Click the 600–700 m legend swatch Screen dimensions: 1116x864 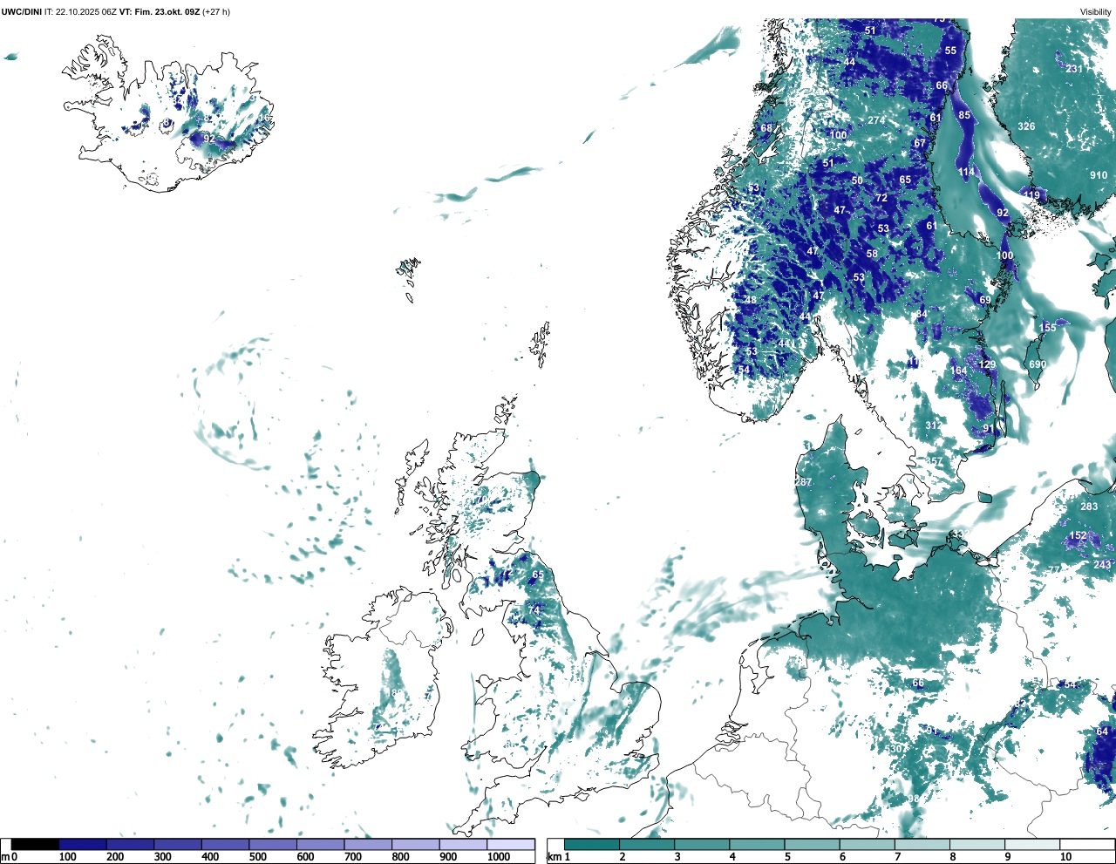(x=321, y=845)
